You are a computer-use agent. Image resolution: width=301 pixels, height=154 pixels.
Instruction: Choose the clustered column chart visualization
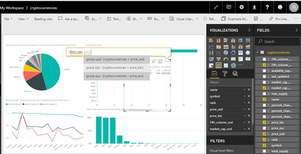233,40
